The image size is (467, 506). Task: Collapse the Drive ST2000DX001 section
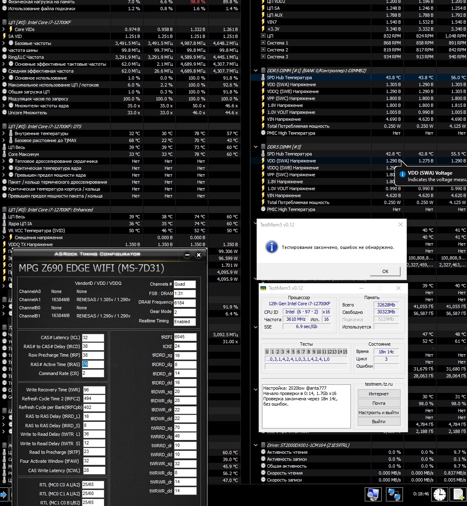(x=256, y=445)
